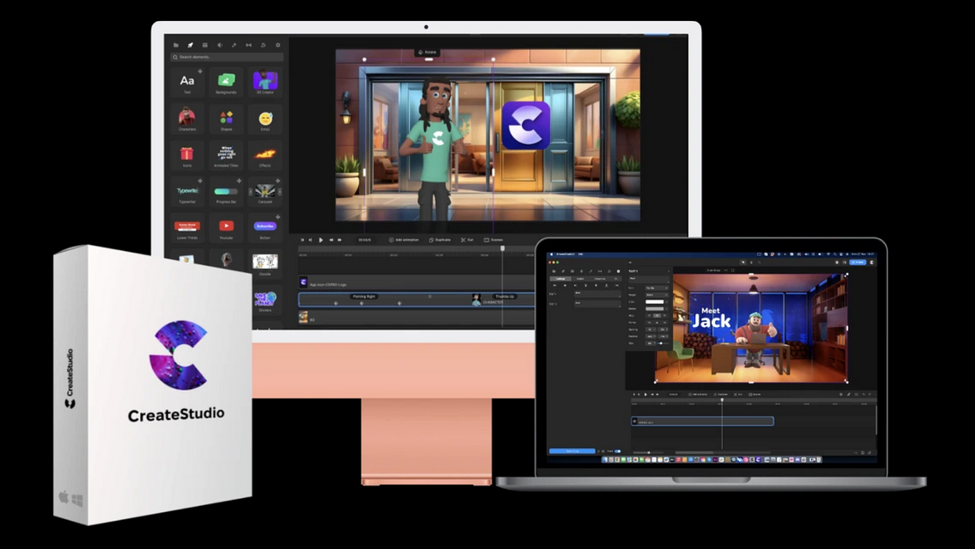This screenshot has width=975, height=549.
Task: Open the speaker audio icon in iMac toolbar
Action: click(x=219, y=45)
